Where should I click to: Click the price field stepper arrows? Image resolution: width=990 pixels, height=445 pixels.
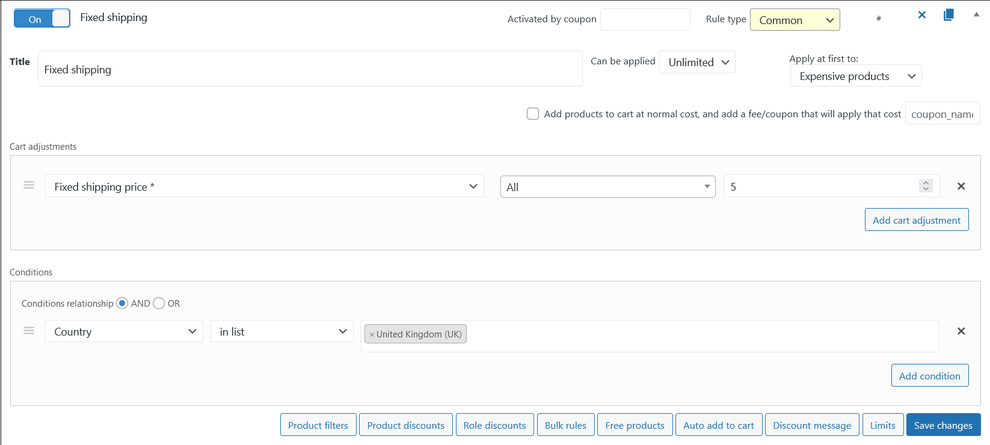coord(926,186)
